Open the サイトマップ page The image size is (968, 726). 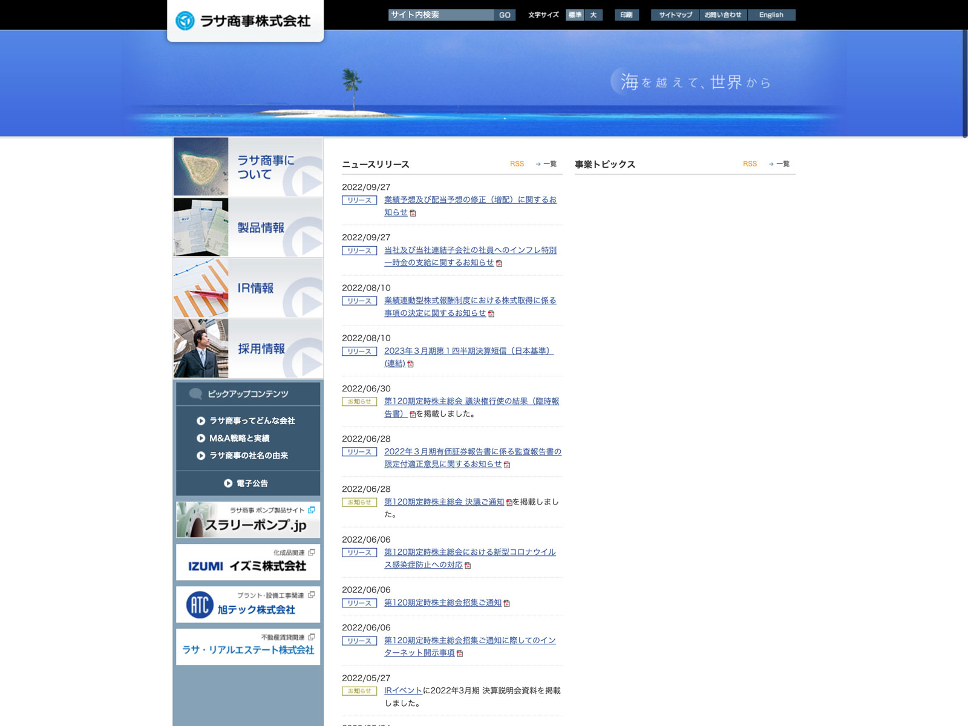[x=675, y=15]
